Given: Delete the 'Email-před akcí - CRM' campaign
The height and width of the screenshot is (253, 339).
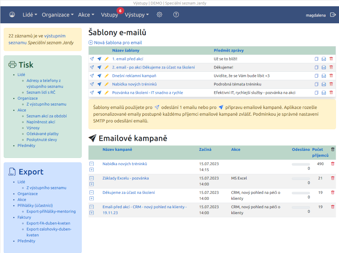Looking at the screenshot, I should [x=333, y=207].
